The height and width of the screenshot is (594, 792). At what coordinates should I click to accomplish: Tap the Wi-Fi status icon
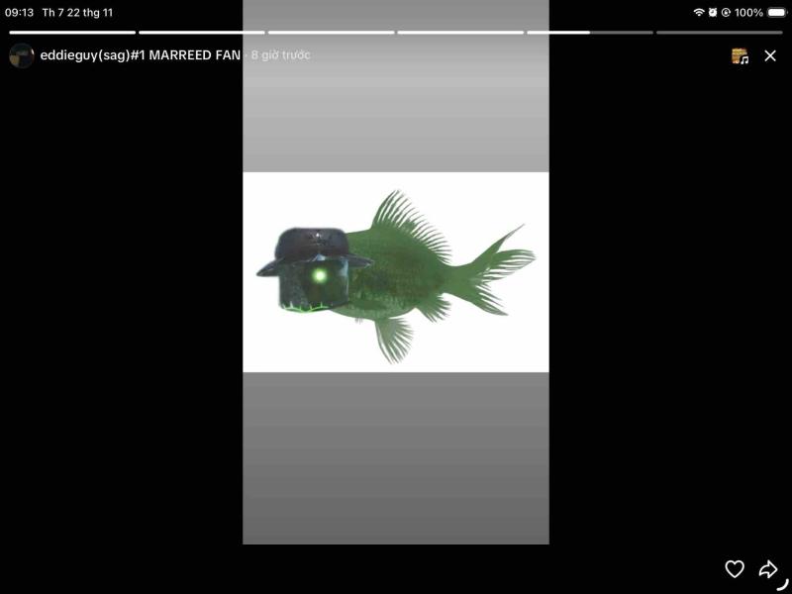(699, 13)
